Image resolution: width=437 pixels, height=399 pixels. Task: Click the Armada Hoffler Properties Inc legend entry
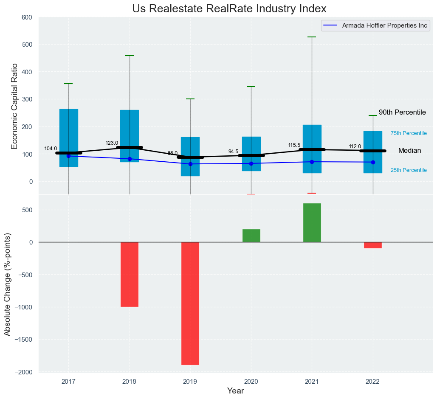click(x=385, y=25)
